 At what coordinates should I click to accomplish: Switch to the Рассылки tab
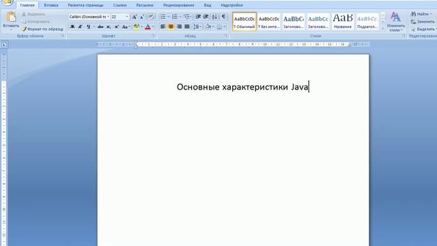tap(145, 5)
